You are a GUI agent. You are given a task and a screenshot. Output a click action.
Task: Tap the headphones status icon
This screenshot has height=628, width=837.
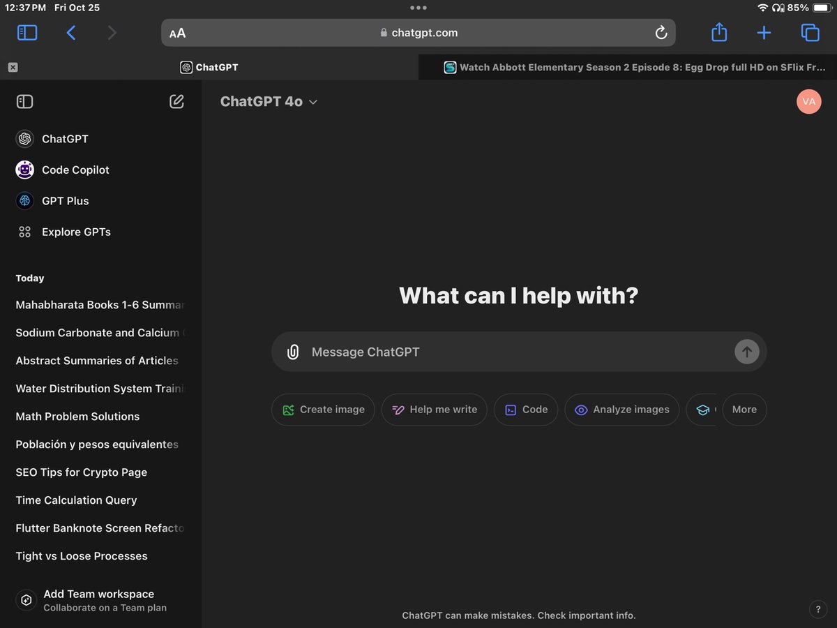pos(778,8)
